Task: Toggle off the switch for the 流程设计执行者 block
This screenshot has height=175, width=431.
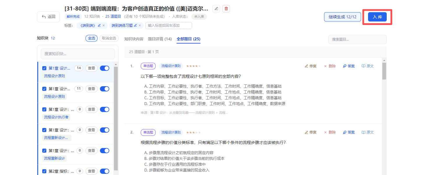Action: point(105,109)
